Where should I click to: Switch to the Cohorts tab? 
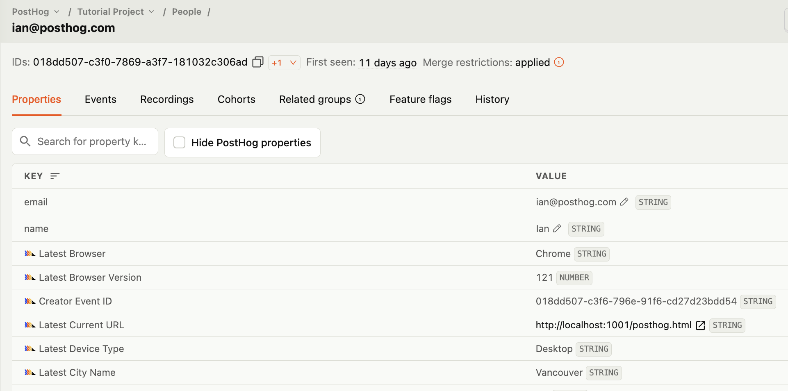click(x=237, y=99)
